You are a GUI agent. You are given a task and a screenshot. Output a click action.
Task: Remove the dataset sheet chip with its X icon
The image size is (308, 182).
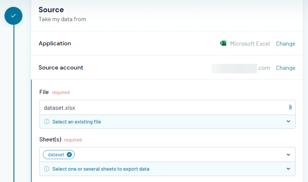click(69, 155)
